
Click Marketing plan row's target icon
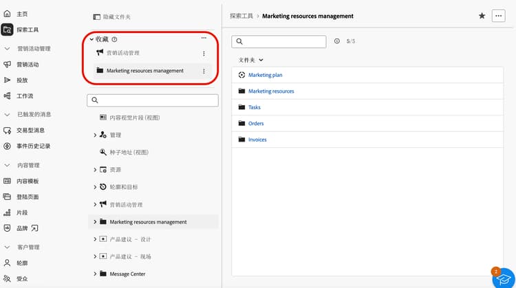[x=241, y=75]
